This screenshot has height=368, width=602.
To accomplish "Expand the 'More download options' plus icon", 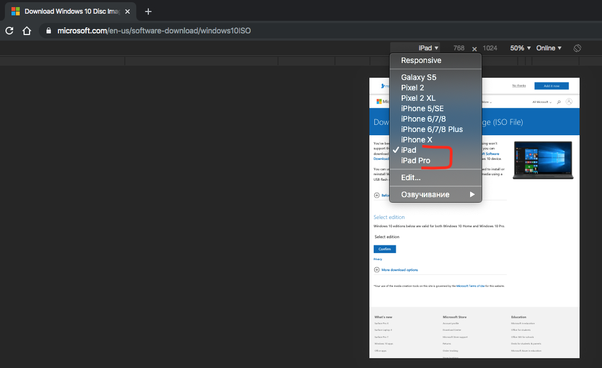I will tap(377, 269).
